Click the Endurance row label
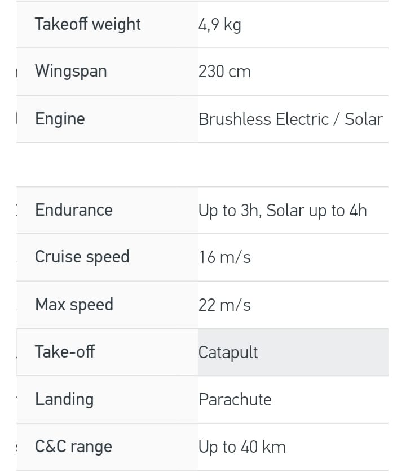The height and width of the screenshot is (473, 406). [74, 210]
